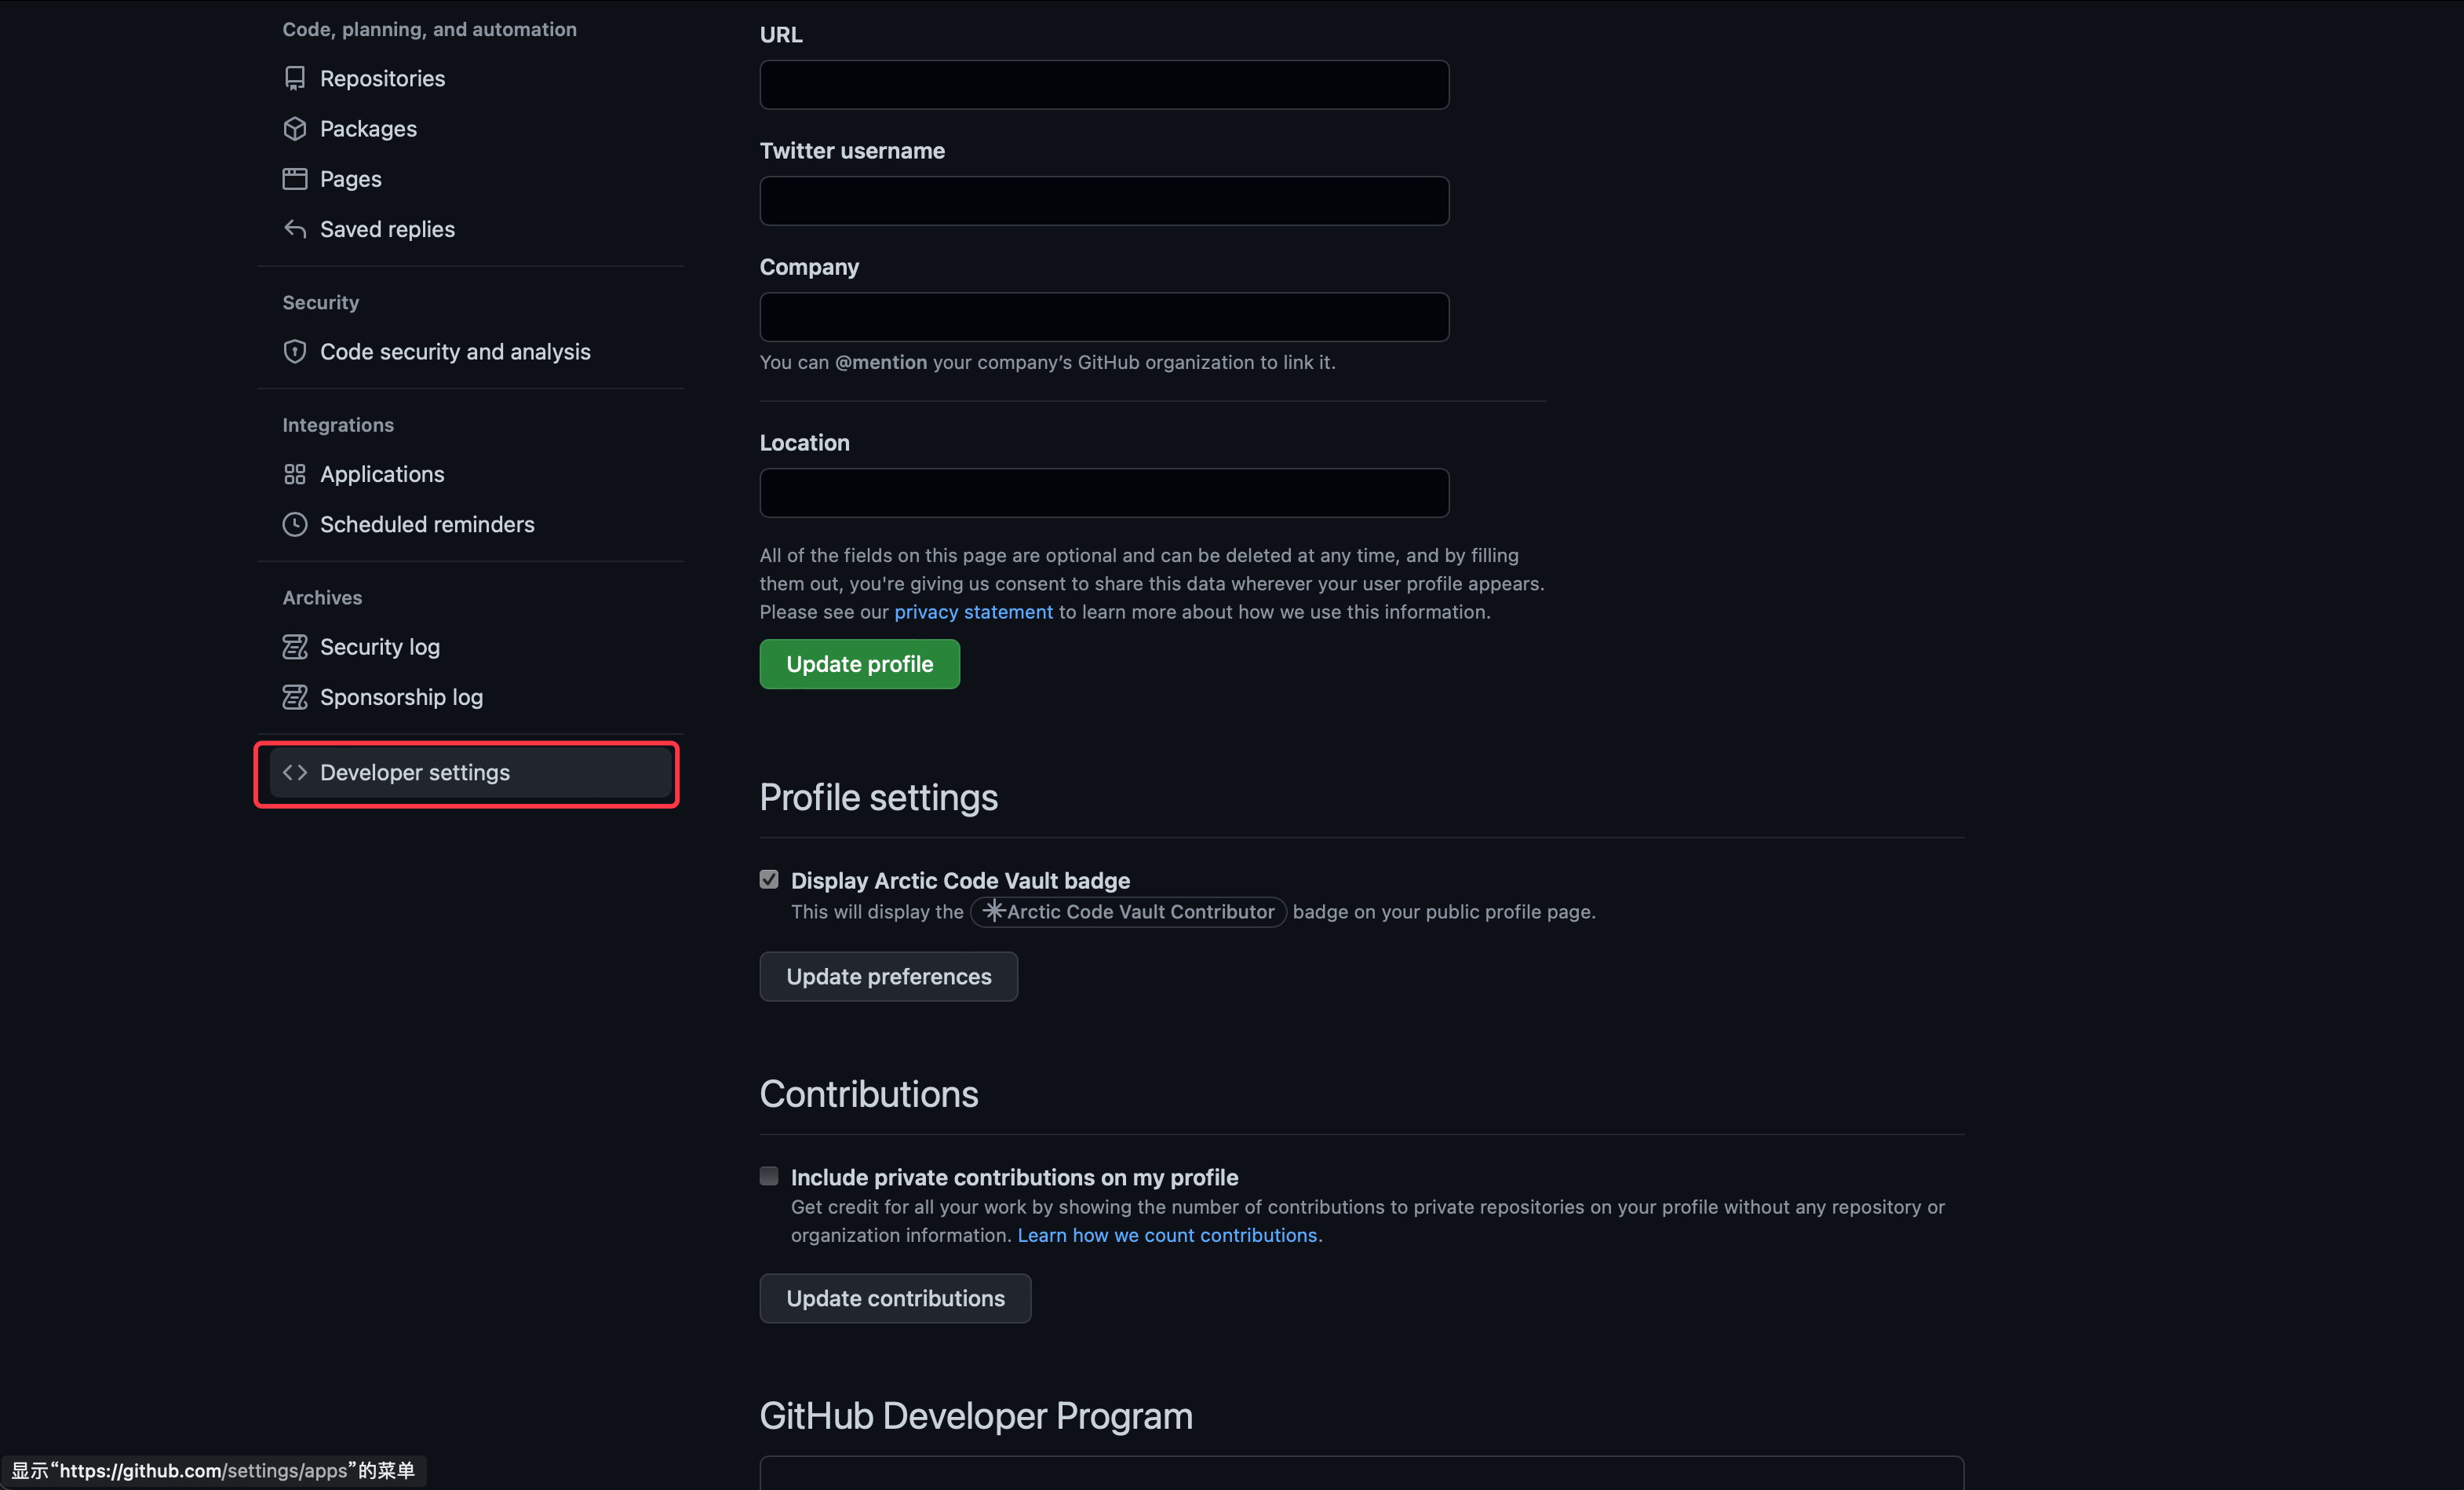Click the Pages browser icon
The height and width of the screenshot is (1490, 2464).
[294, 179]
